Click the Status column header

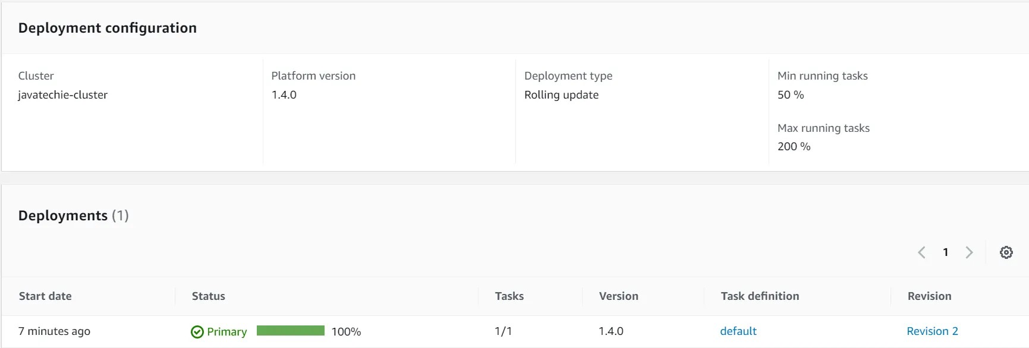(209, 296)
